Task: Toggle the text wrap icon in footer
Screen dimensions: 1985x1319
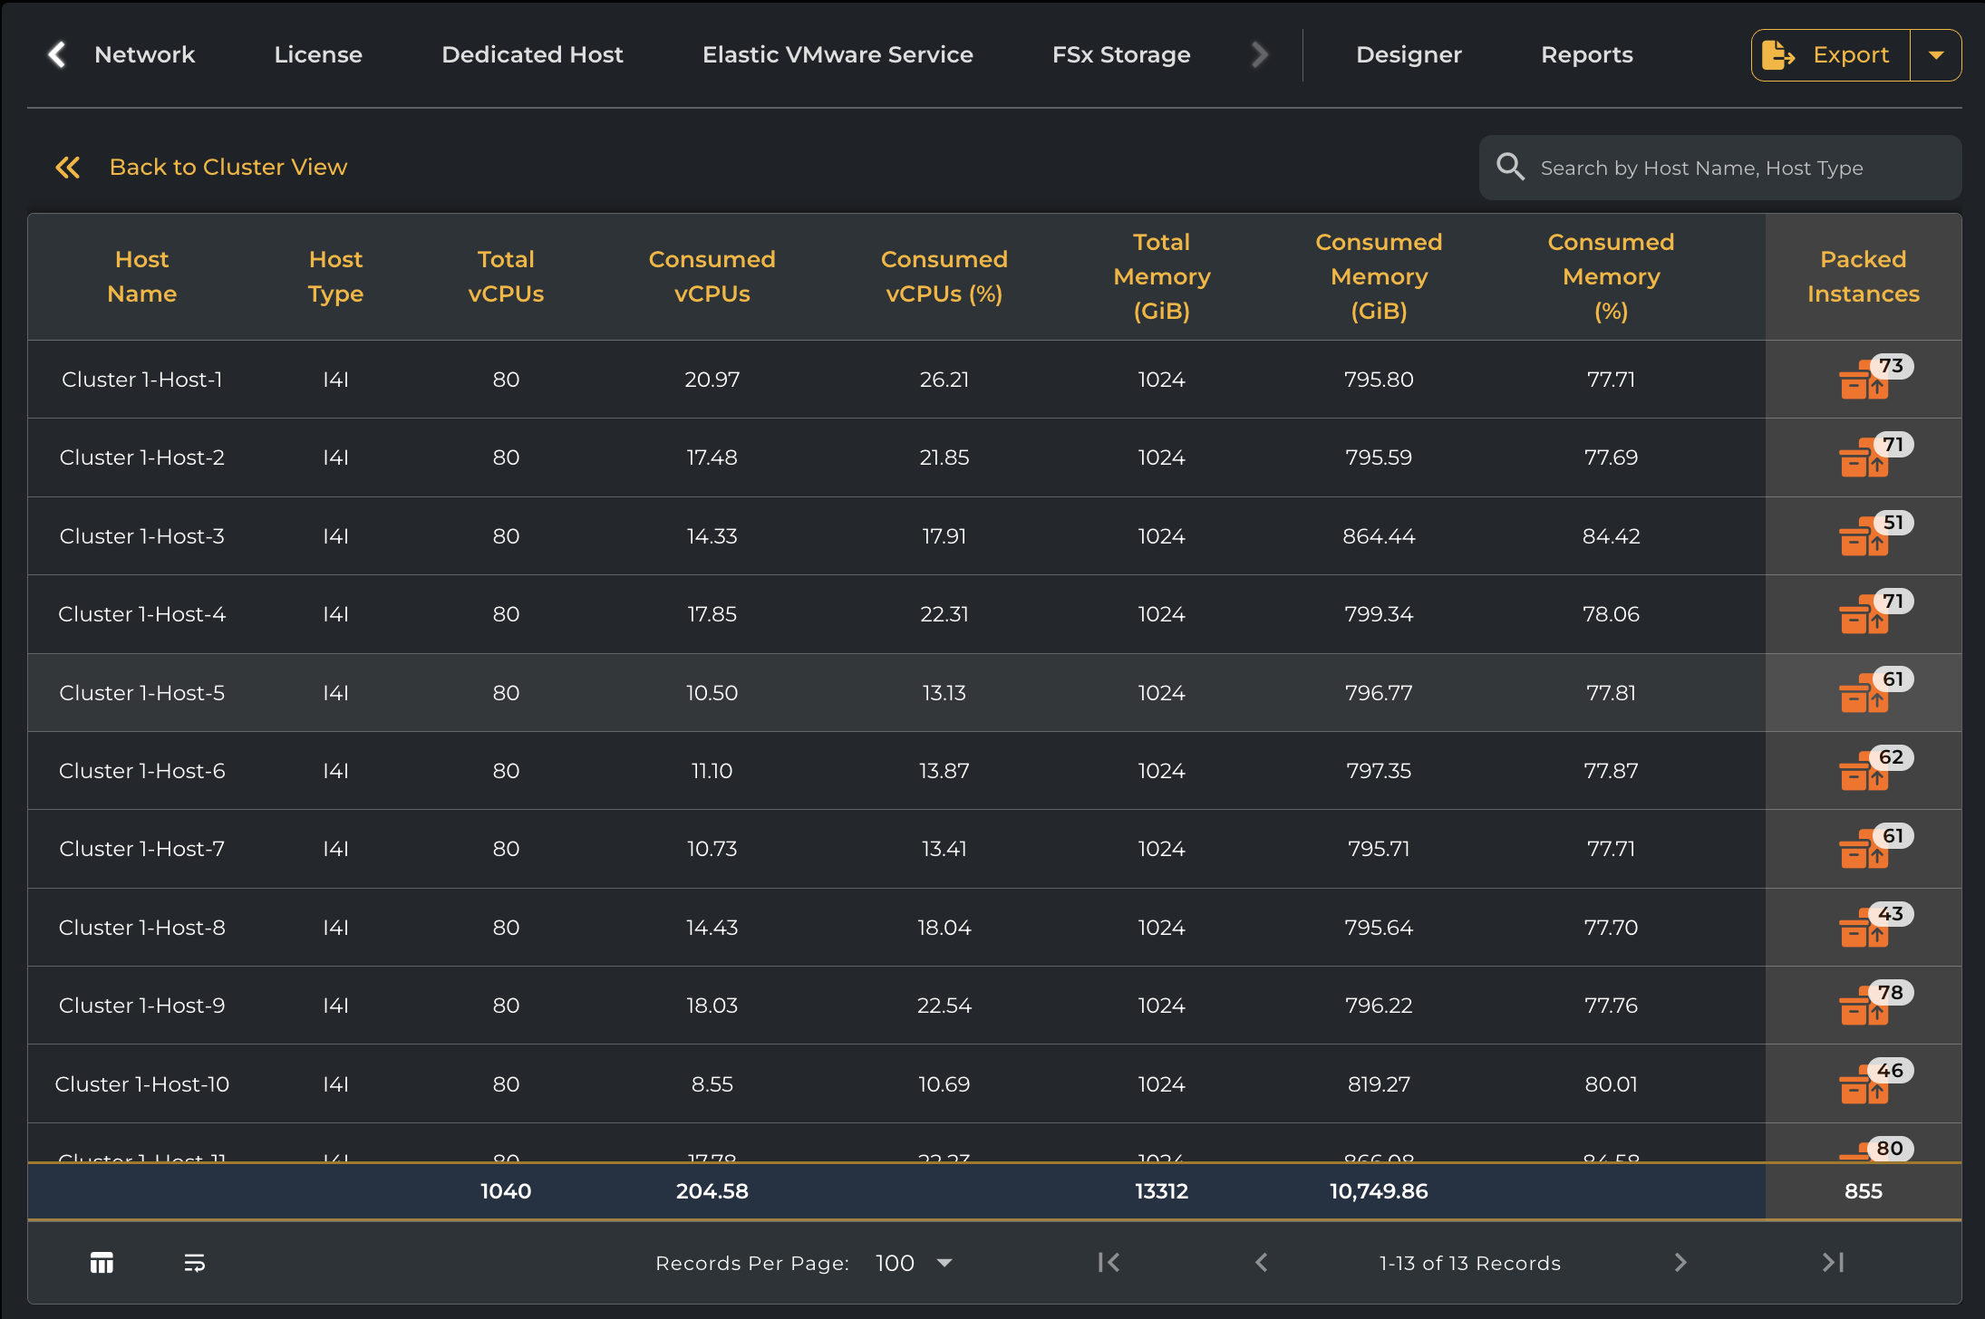Action: pos(194,1263)
